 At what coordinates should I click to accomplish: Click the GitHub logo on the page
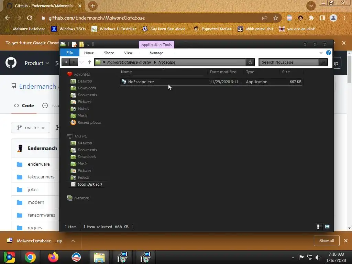[x=11, y=63]
